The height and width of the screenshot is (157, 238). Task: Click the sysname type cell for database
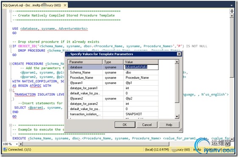[113, 67]
